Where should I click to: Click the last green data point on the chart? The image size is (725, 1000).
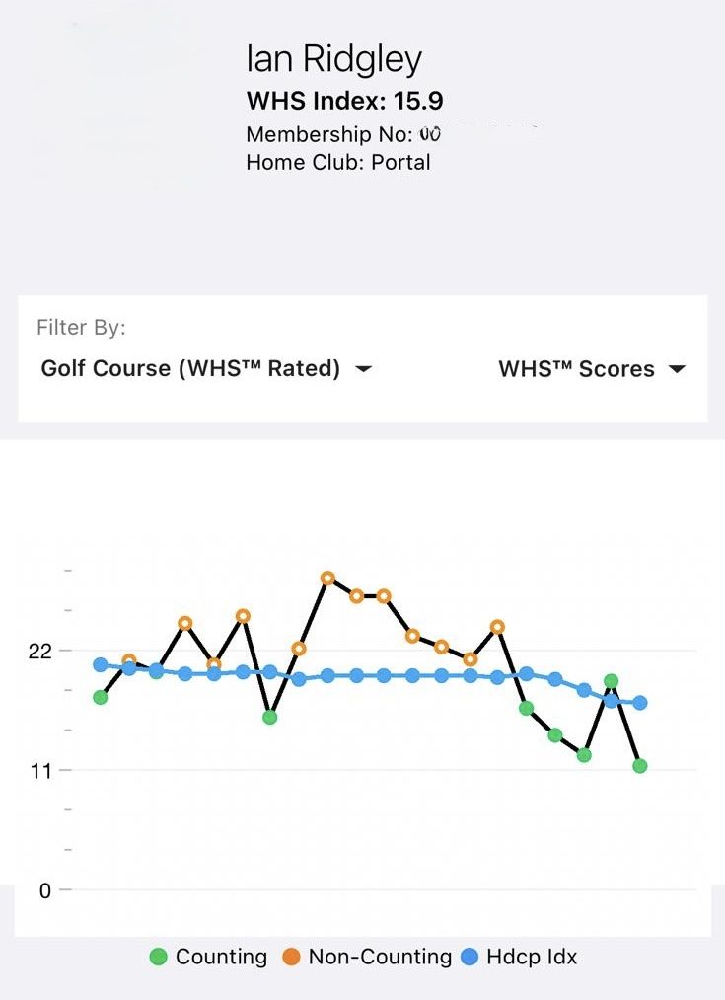coord(639,765)
